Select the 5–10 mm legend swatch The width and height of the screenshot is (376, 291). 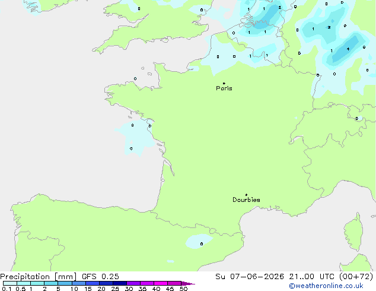tap(65, 283)
